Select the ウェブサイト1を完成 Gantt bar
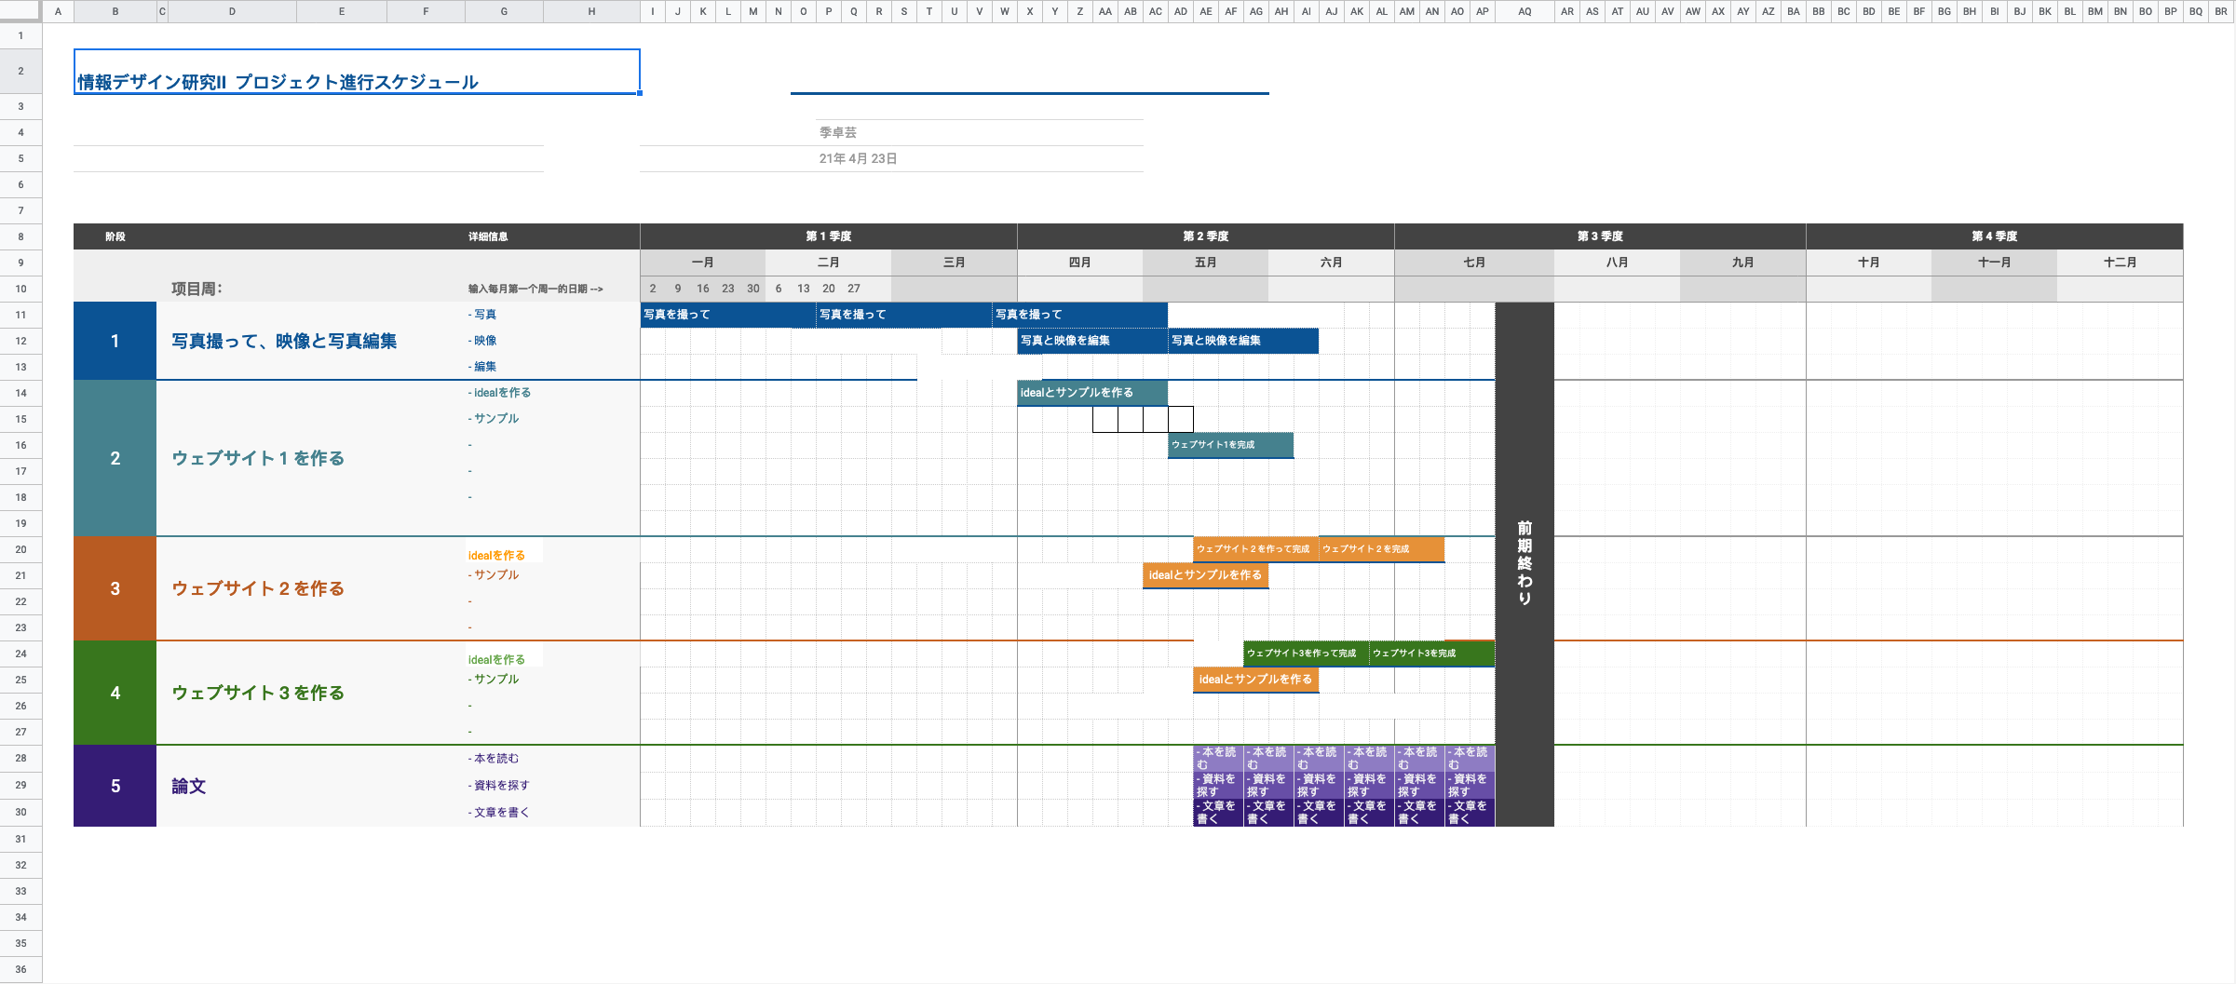 (1229, 445)
